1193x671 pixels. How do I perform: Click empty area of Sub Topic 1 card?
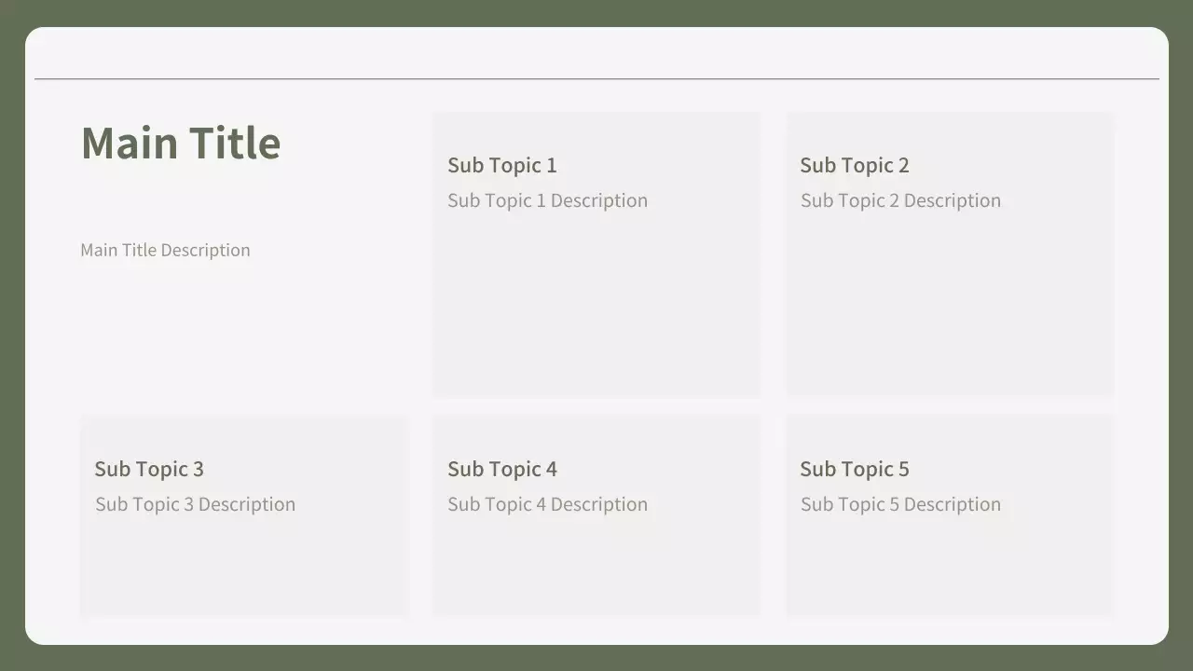point(596,308)
